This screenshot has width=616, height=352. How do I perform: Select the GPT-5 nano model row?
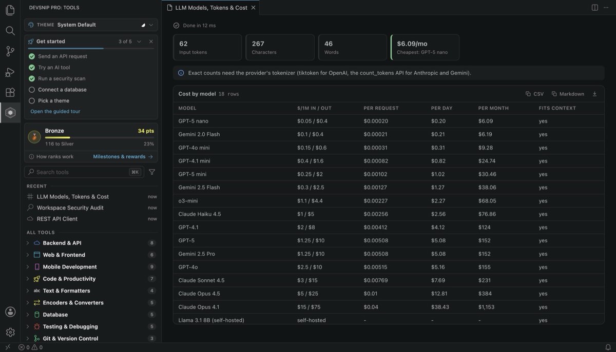coord(389,121)
